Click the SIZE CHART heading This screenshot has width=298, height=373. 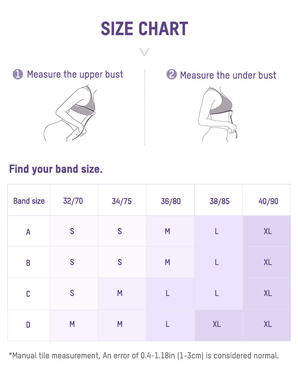[145, 29]
